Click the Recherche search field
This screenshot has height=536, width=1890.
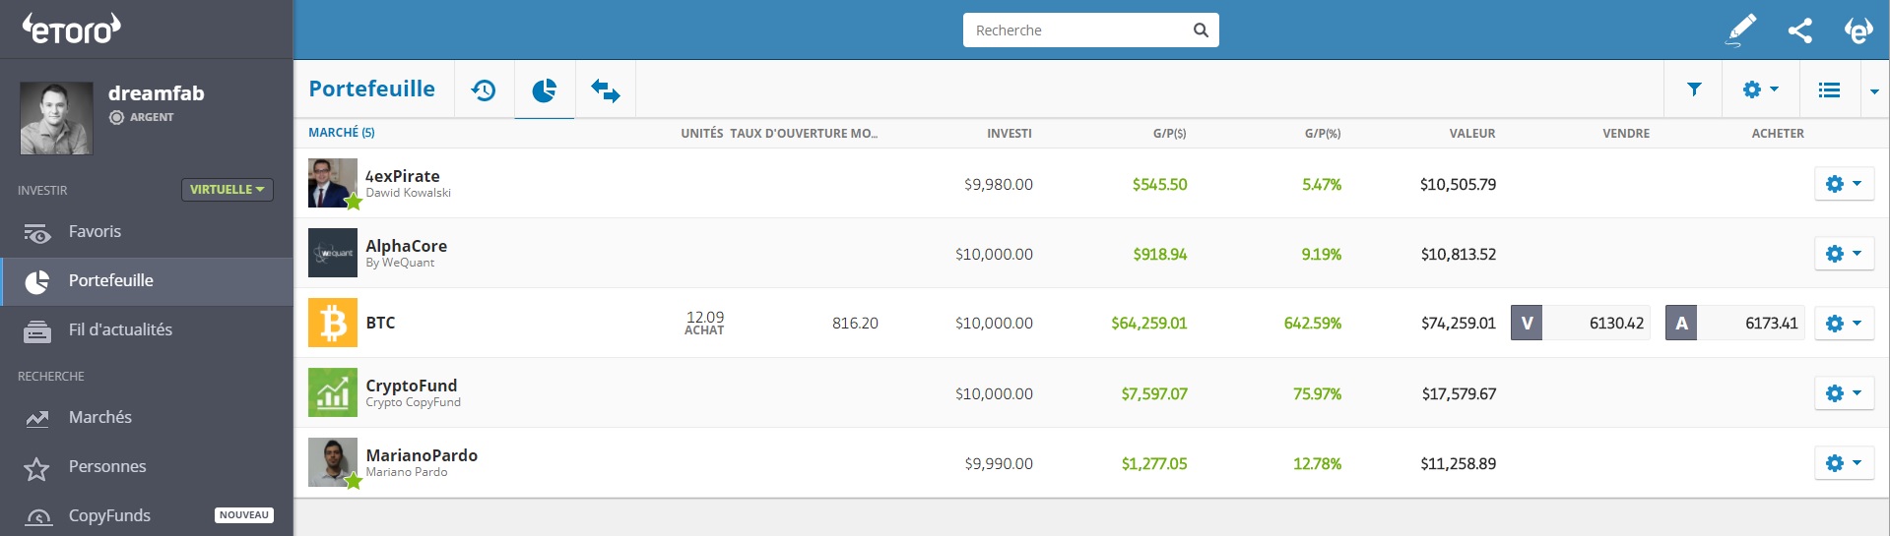click(1078, 30)
